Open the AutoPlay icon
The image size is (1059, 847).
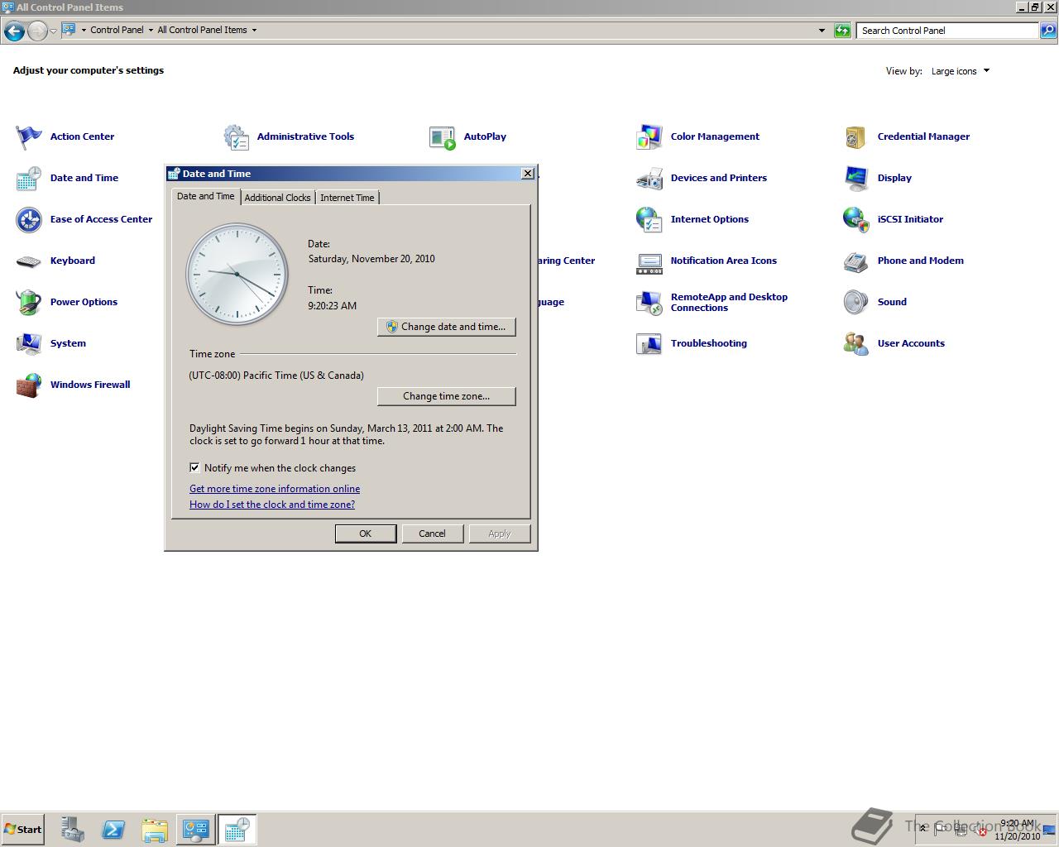(x=443, y=136)
